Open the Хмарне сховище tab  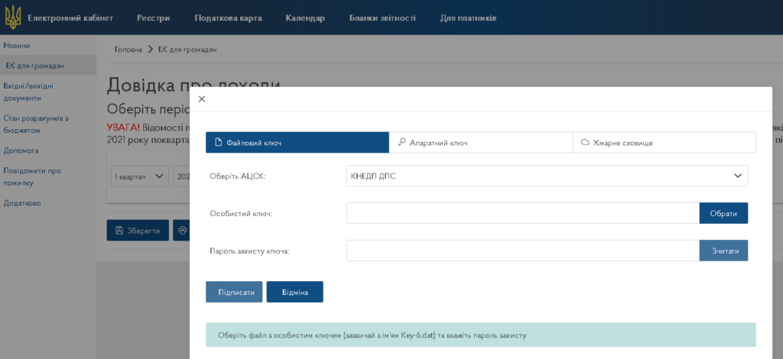click(664, 143)
